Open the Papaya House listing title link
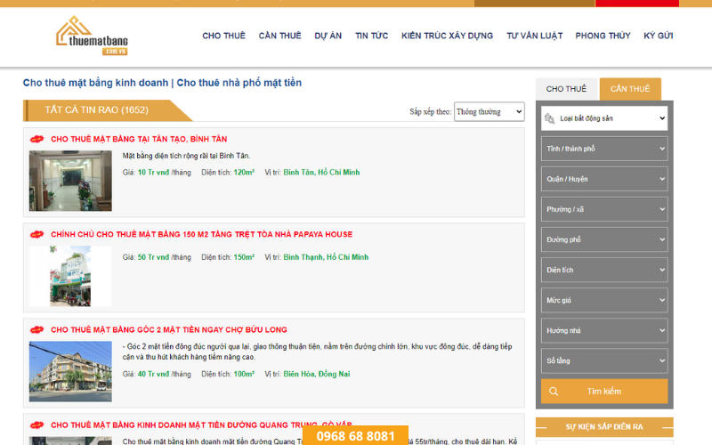The height and width of the screenshot is (445, 712). pyautogui.click(x=202, y=234)
